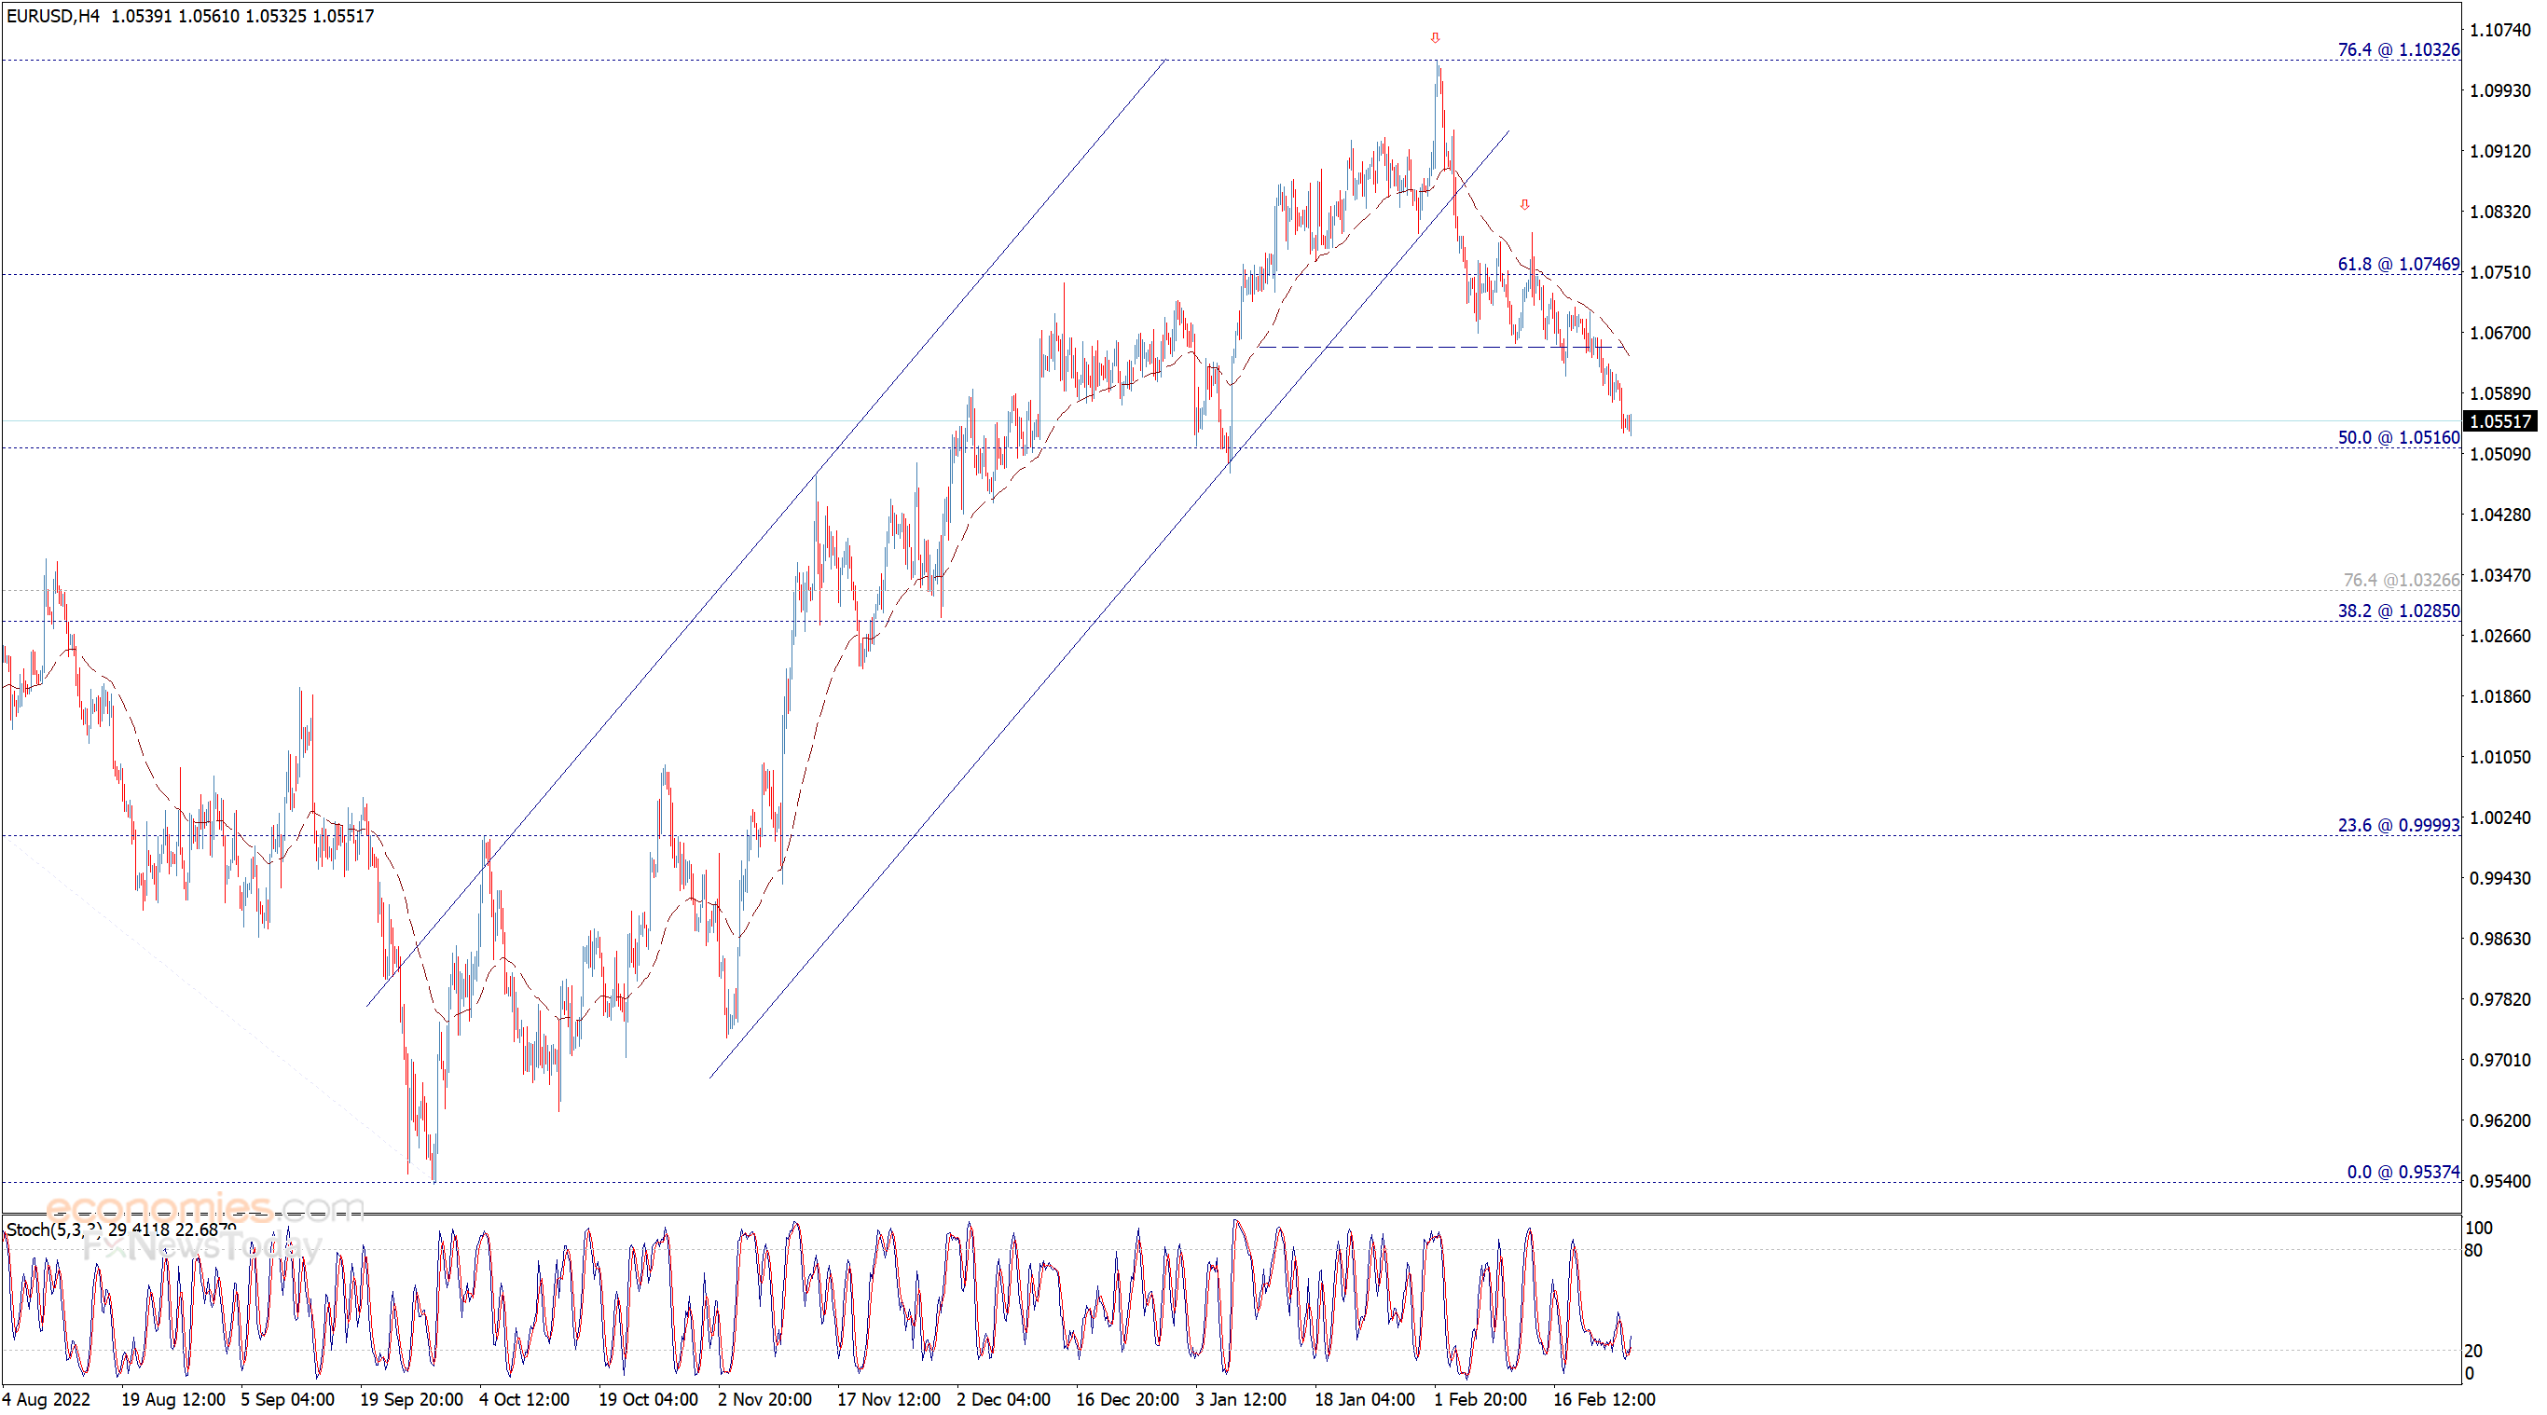The height and width of the screenshot is (1415, 2547).
Task: Click the gray 76.4 @1.03266 level label
Action: (x=2401, y=580)
